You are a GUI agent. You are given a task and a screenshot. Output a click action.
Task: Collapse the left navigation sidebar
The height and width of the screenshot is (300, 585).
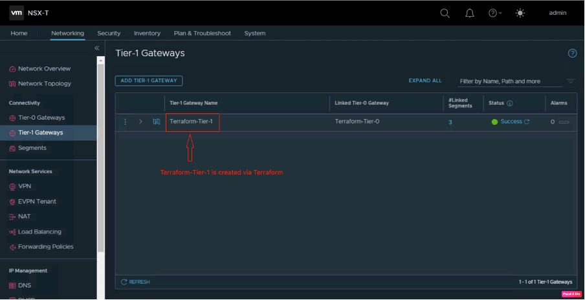click(97, 48)
